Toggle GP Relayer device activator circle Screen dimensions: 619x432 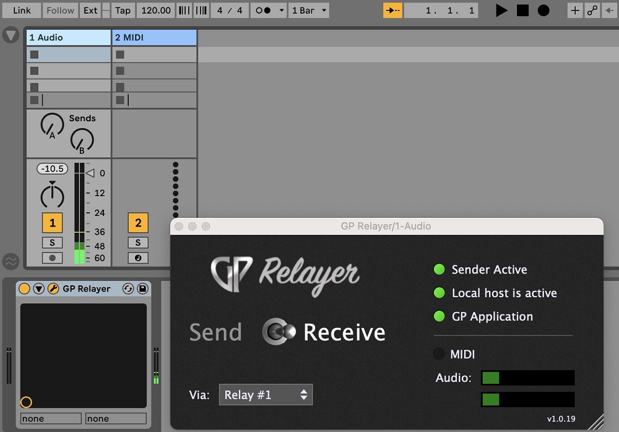[25, 288]
